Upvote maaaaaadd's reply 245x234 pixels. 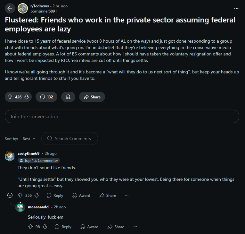click(30, 227)
